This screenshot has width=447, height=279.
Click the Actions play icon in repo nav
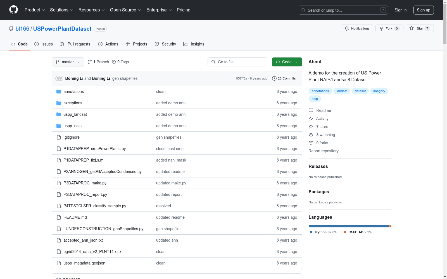pyautogui.click(x=100, y=44)
